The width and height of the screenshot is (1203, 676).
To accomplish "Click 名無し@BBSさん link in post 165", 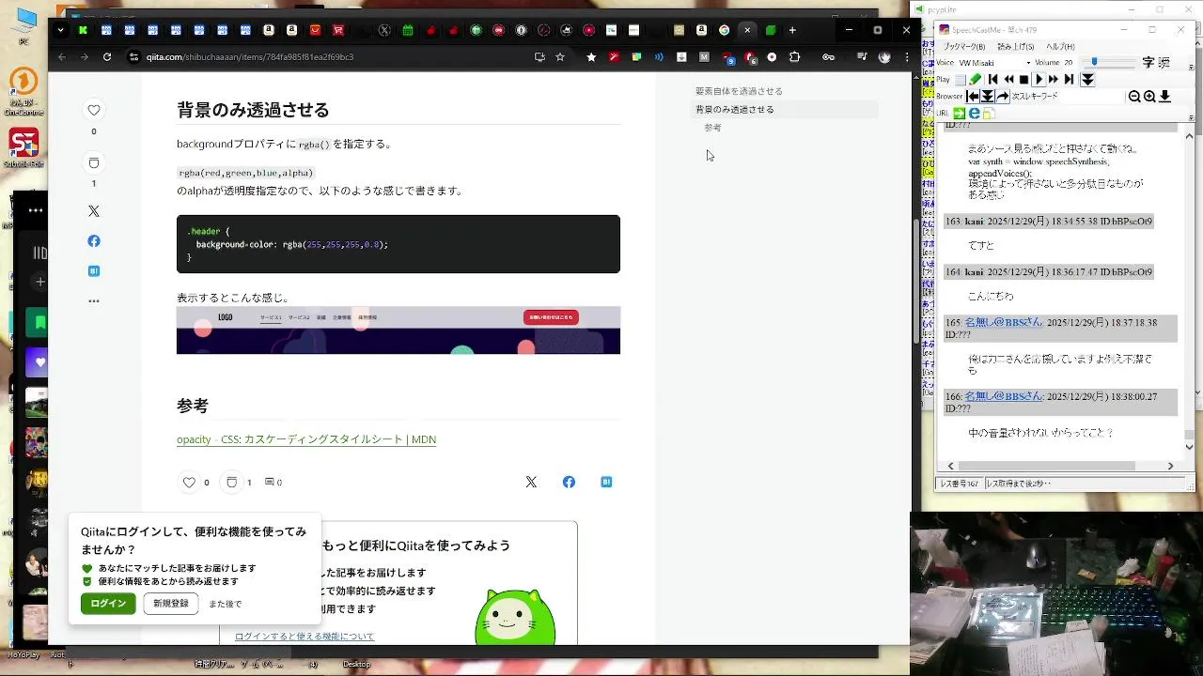I will click(x=1004, y=322).
